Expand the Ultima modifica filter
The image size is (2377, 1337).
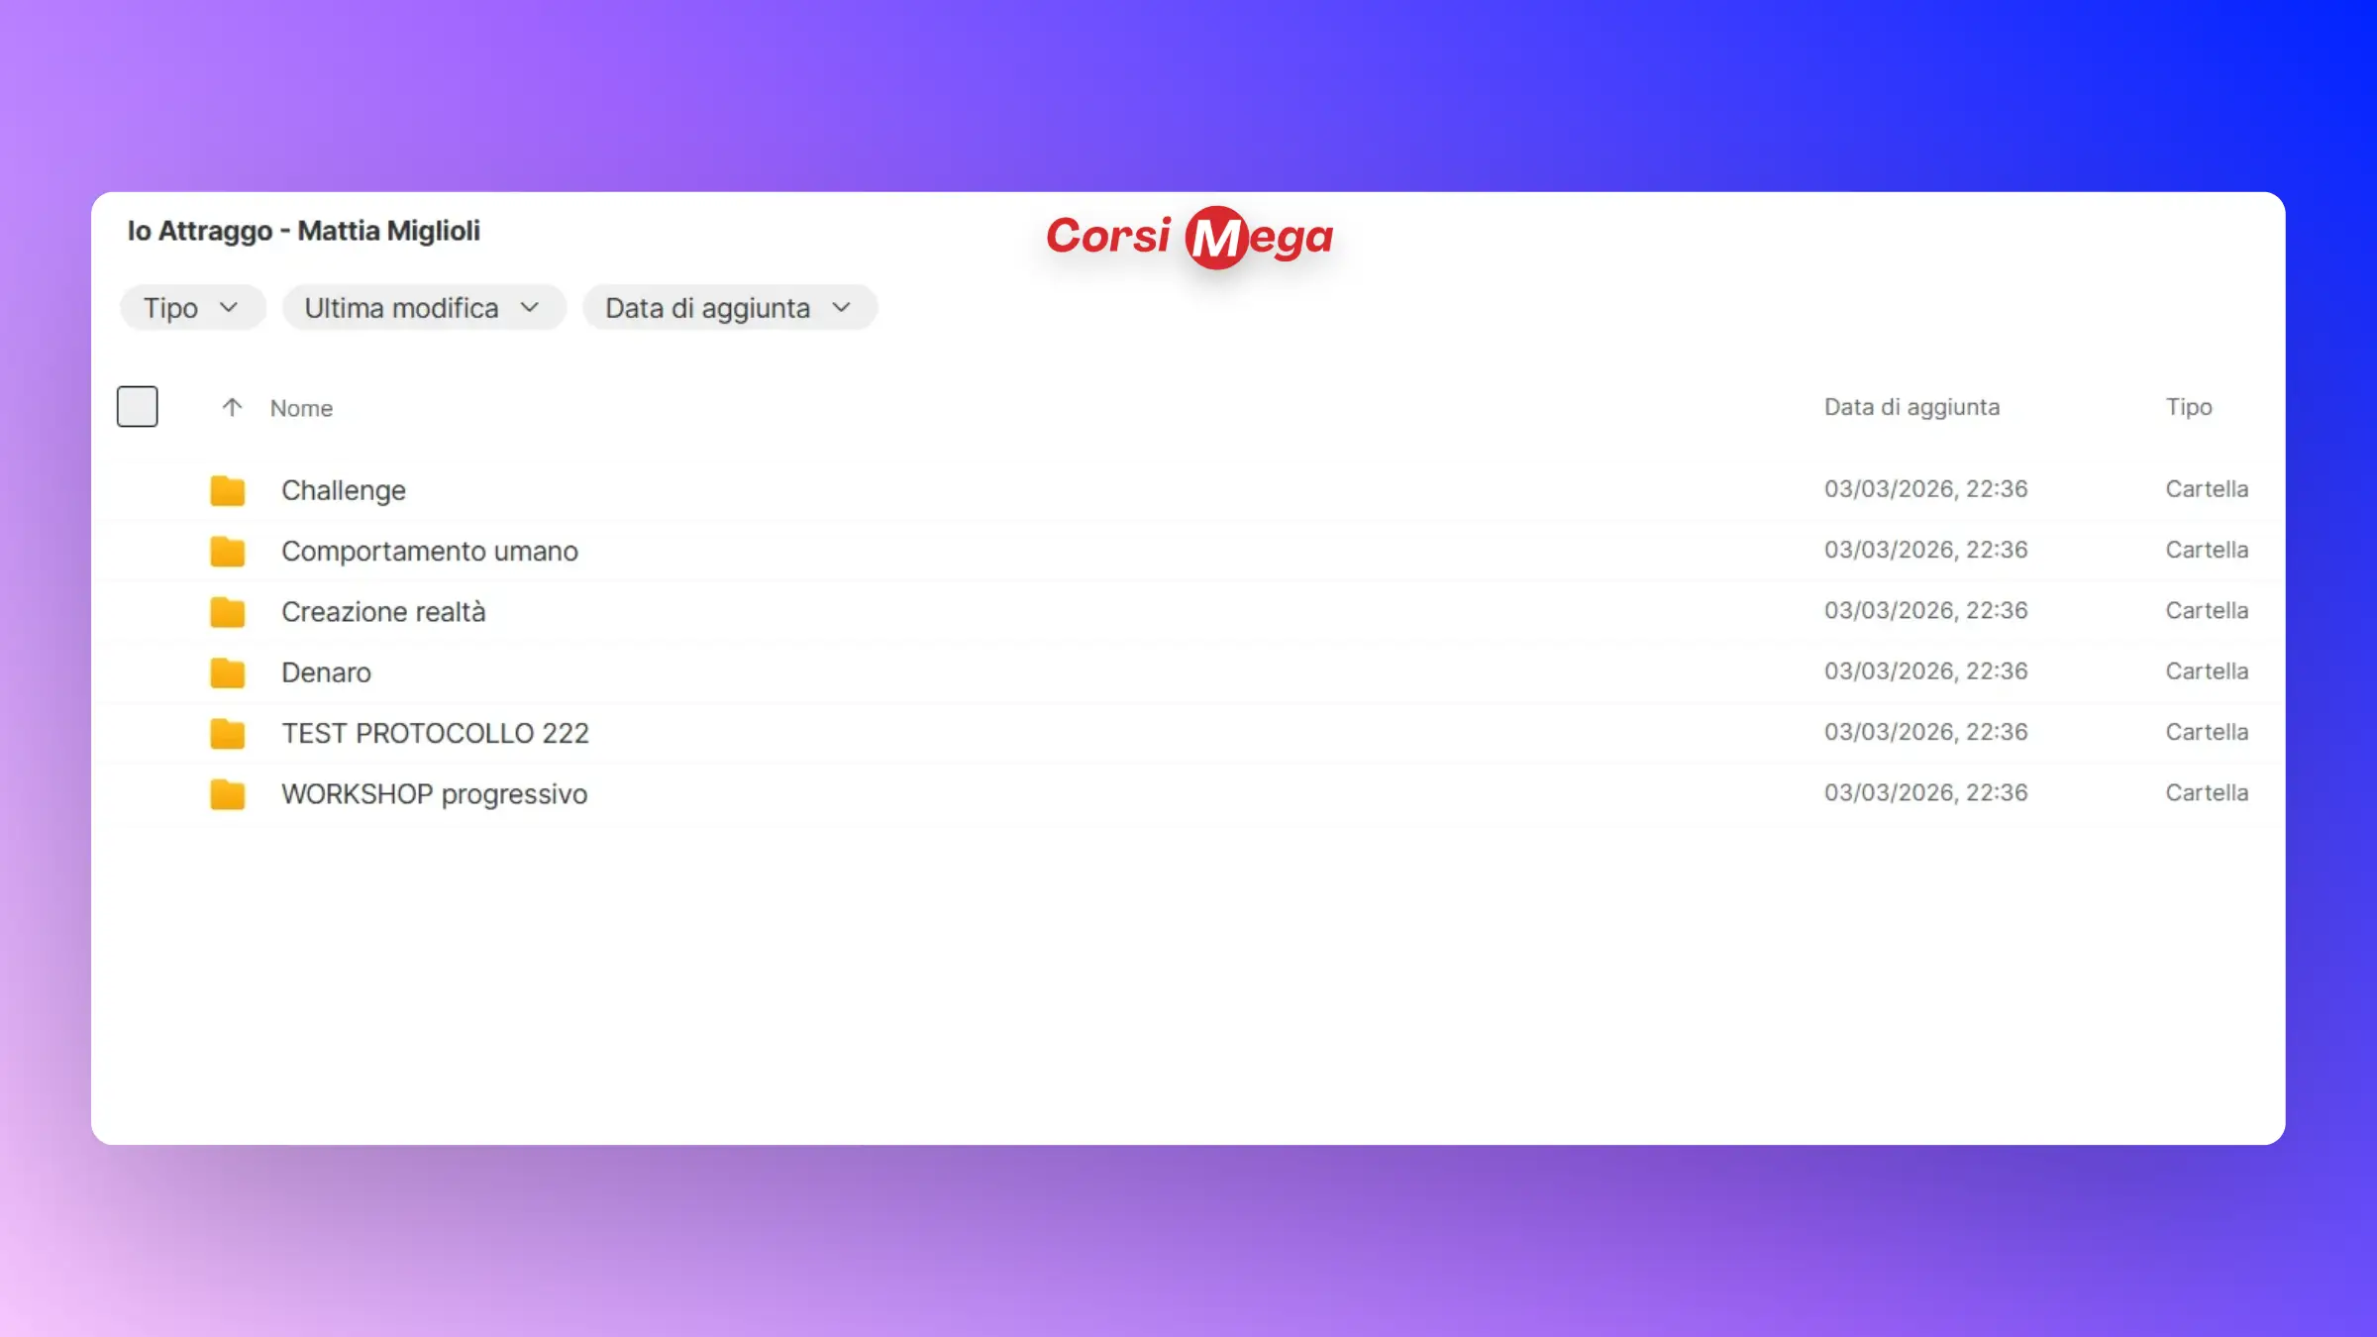point(423,308)
